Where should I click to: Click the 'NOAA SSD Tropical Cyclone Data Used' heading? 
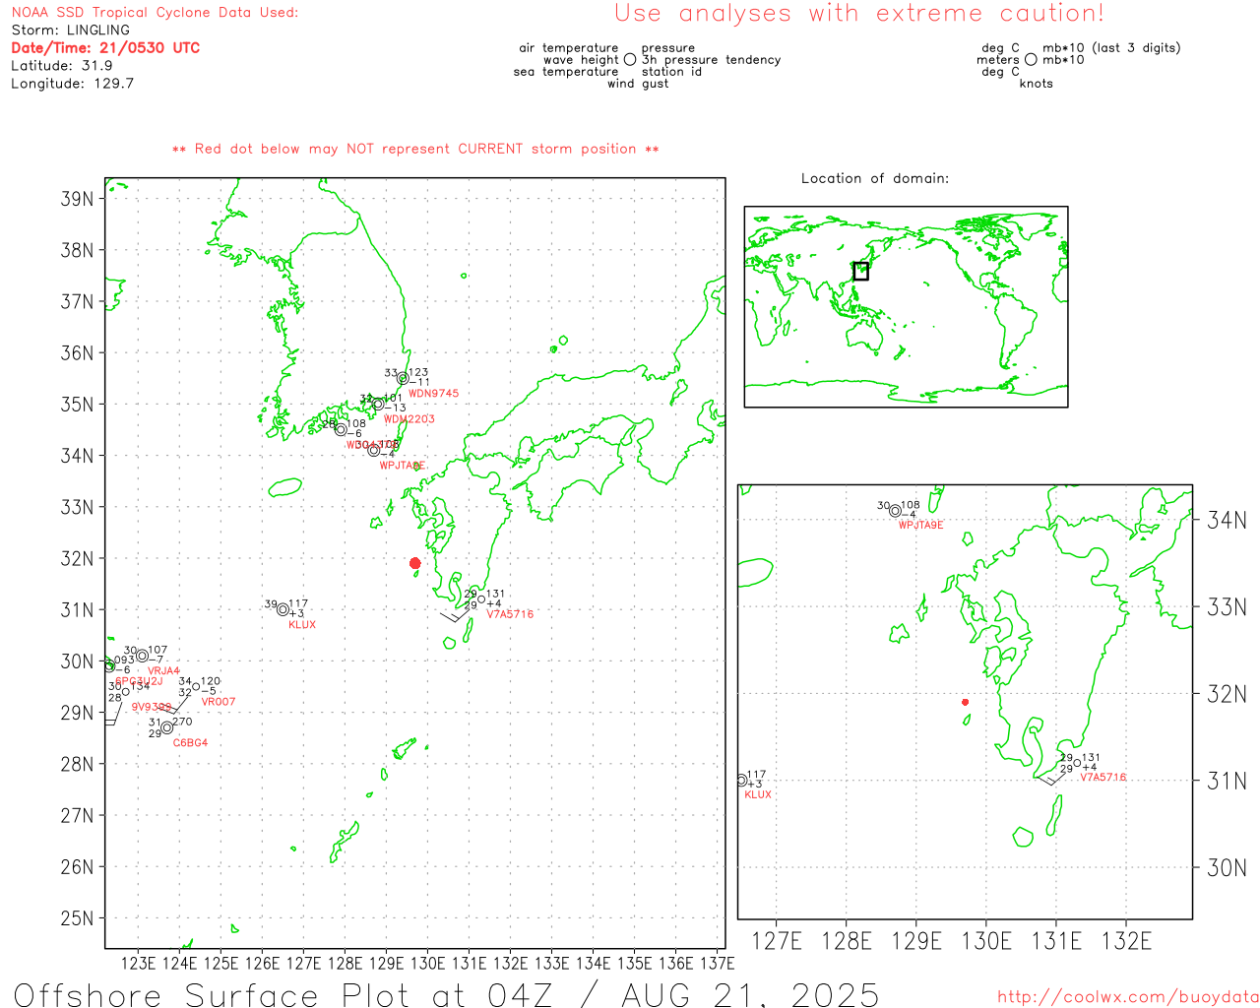point(155,13)
